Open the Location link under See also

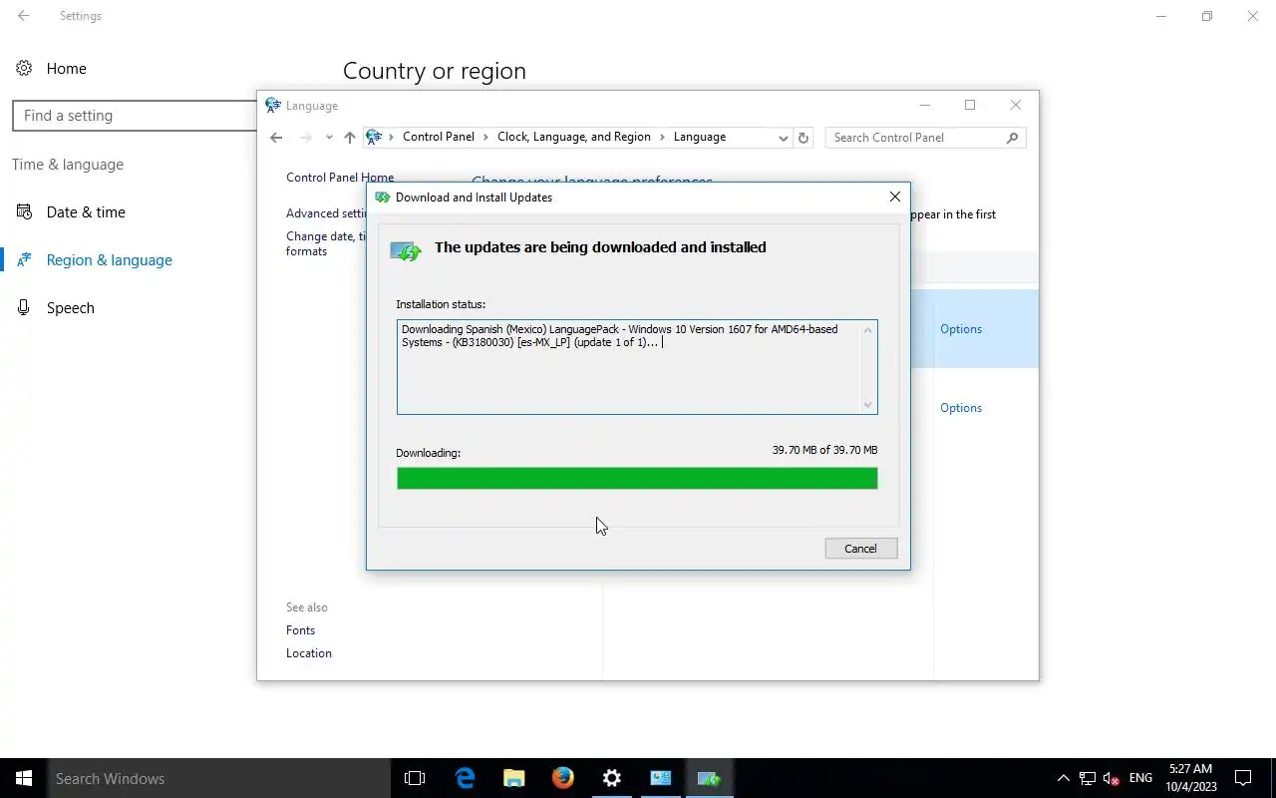[309, 653]
